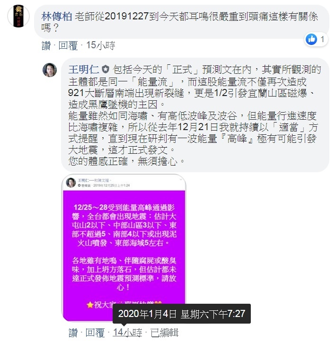The width and height of the screenshot is (336, 343).
Task: Click the star icon in the purple image
Action: [90, 305]
